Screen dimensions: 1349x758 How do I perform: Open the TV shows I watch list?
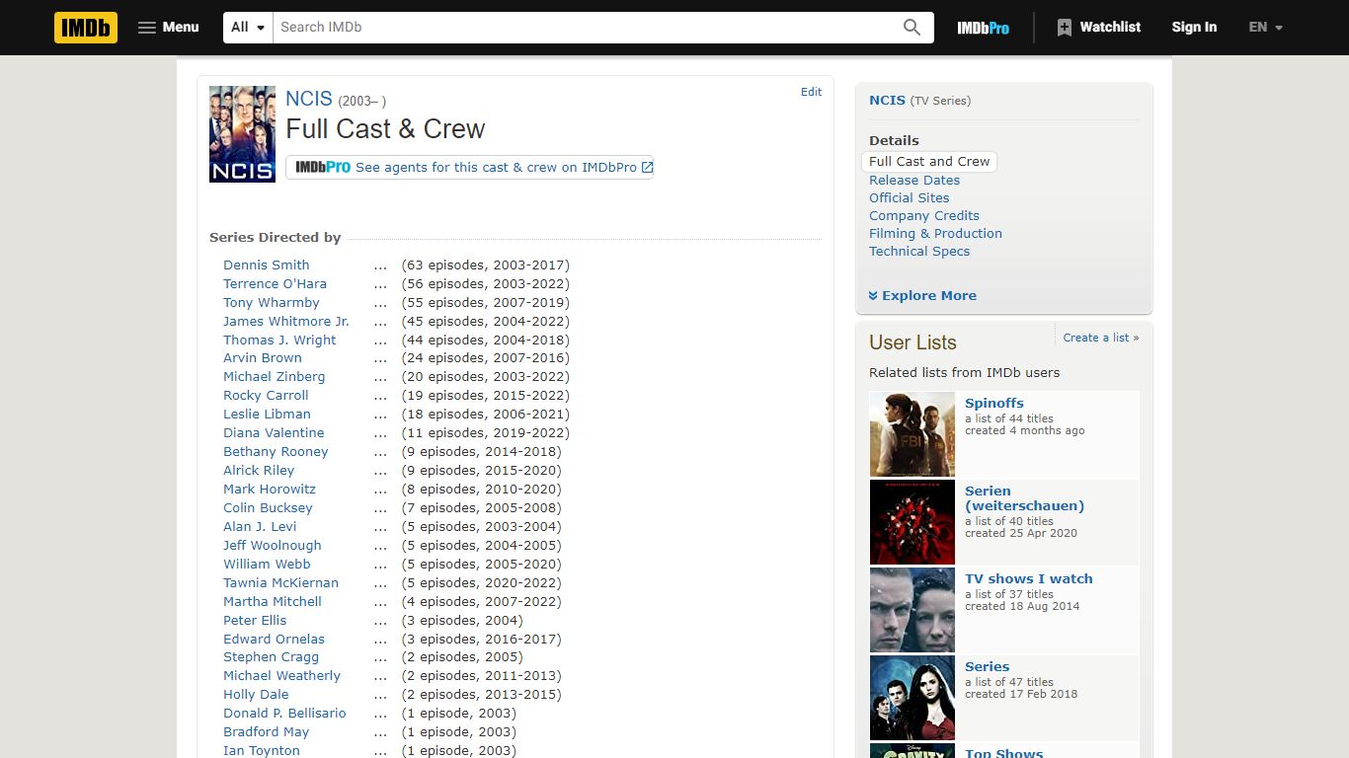tap(1029, 578)
